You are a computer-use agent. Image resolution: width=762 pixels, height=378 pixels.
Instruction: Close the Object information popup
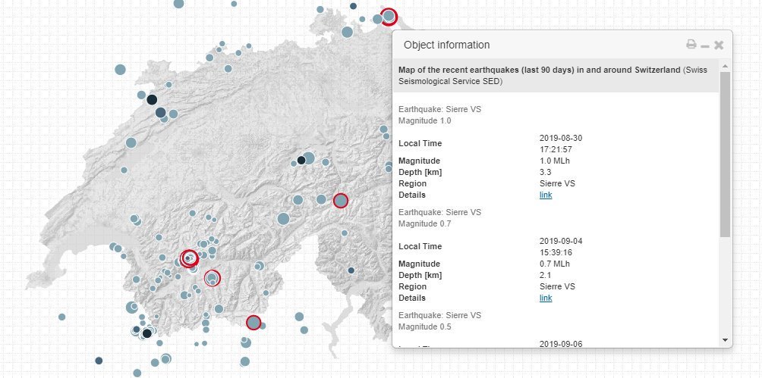pyautogui.click(x=719, y=45)
